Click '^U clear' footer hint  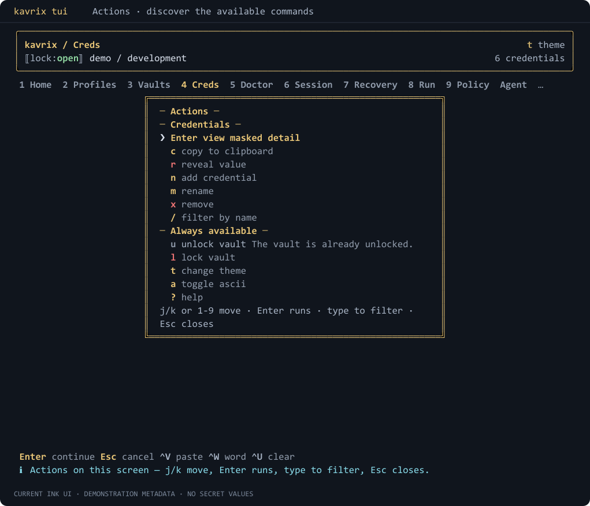[x=273, y=457]
